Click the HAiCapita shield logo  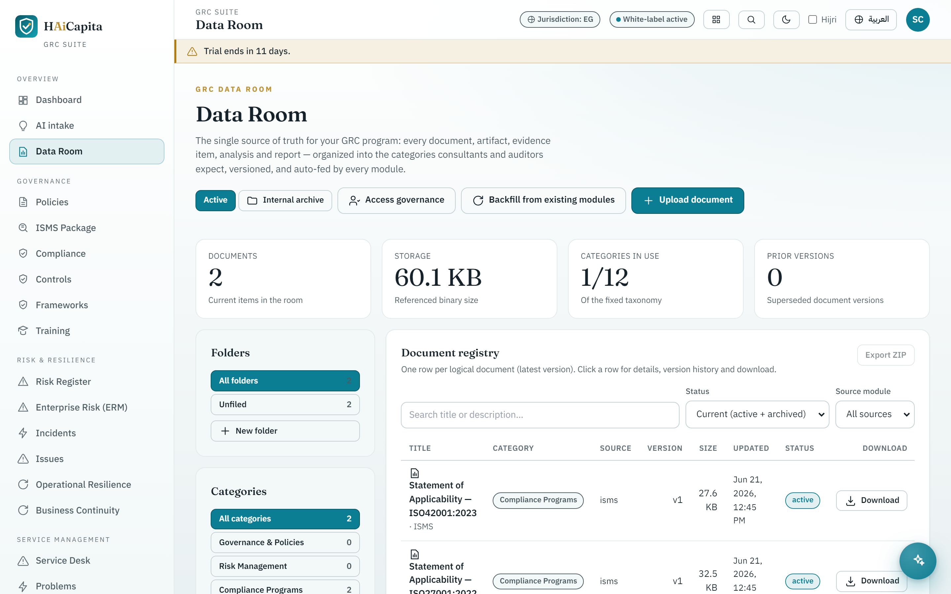26,26
